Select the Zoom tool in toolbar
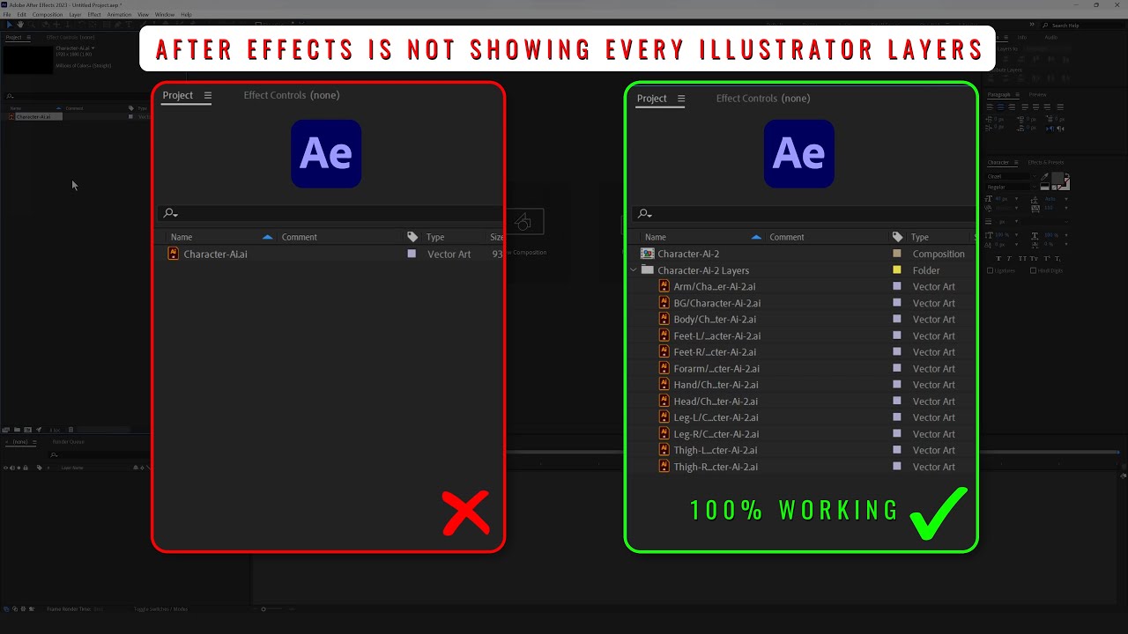Screen dimensions: 1128x634 31,25
